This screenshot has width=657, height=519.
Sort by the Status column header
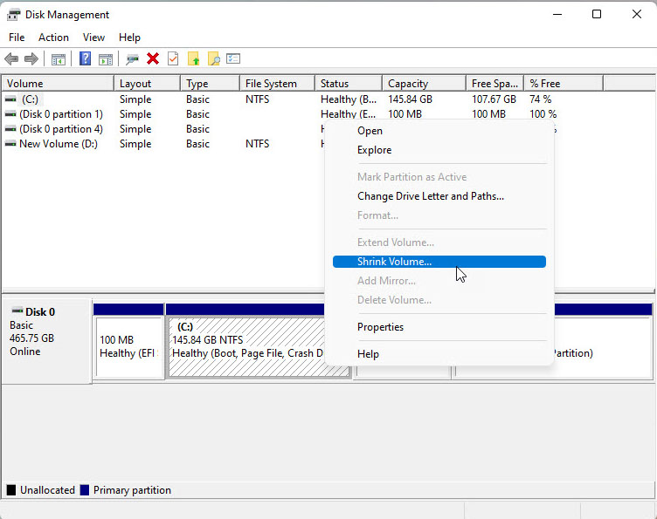tap(349, 84)
